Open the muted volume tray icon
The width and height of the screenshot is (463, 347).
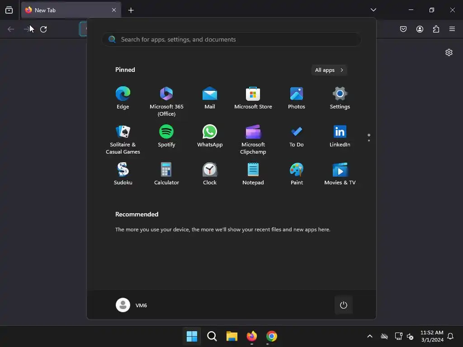[410, 336]
